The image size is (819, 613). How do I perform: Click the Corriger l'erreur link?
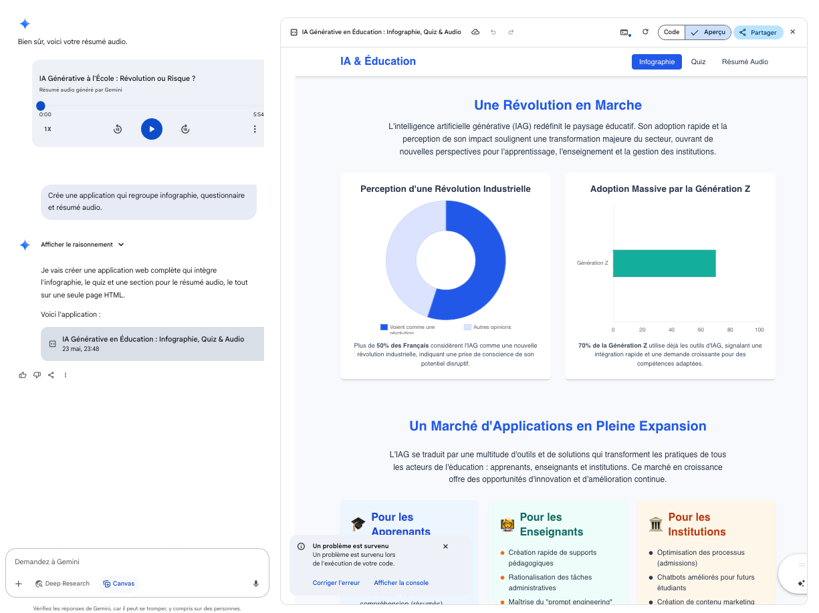click(x=336, y=583)
